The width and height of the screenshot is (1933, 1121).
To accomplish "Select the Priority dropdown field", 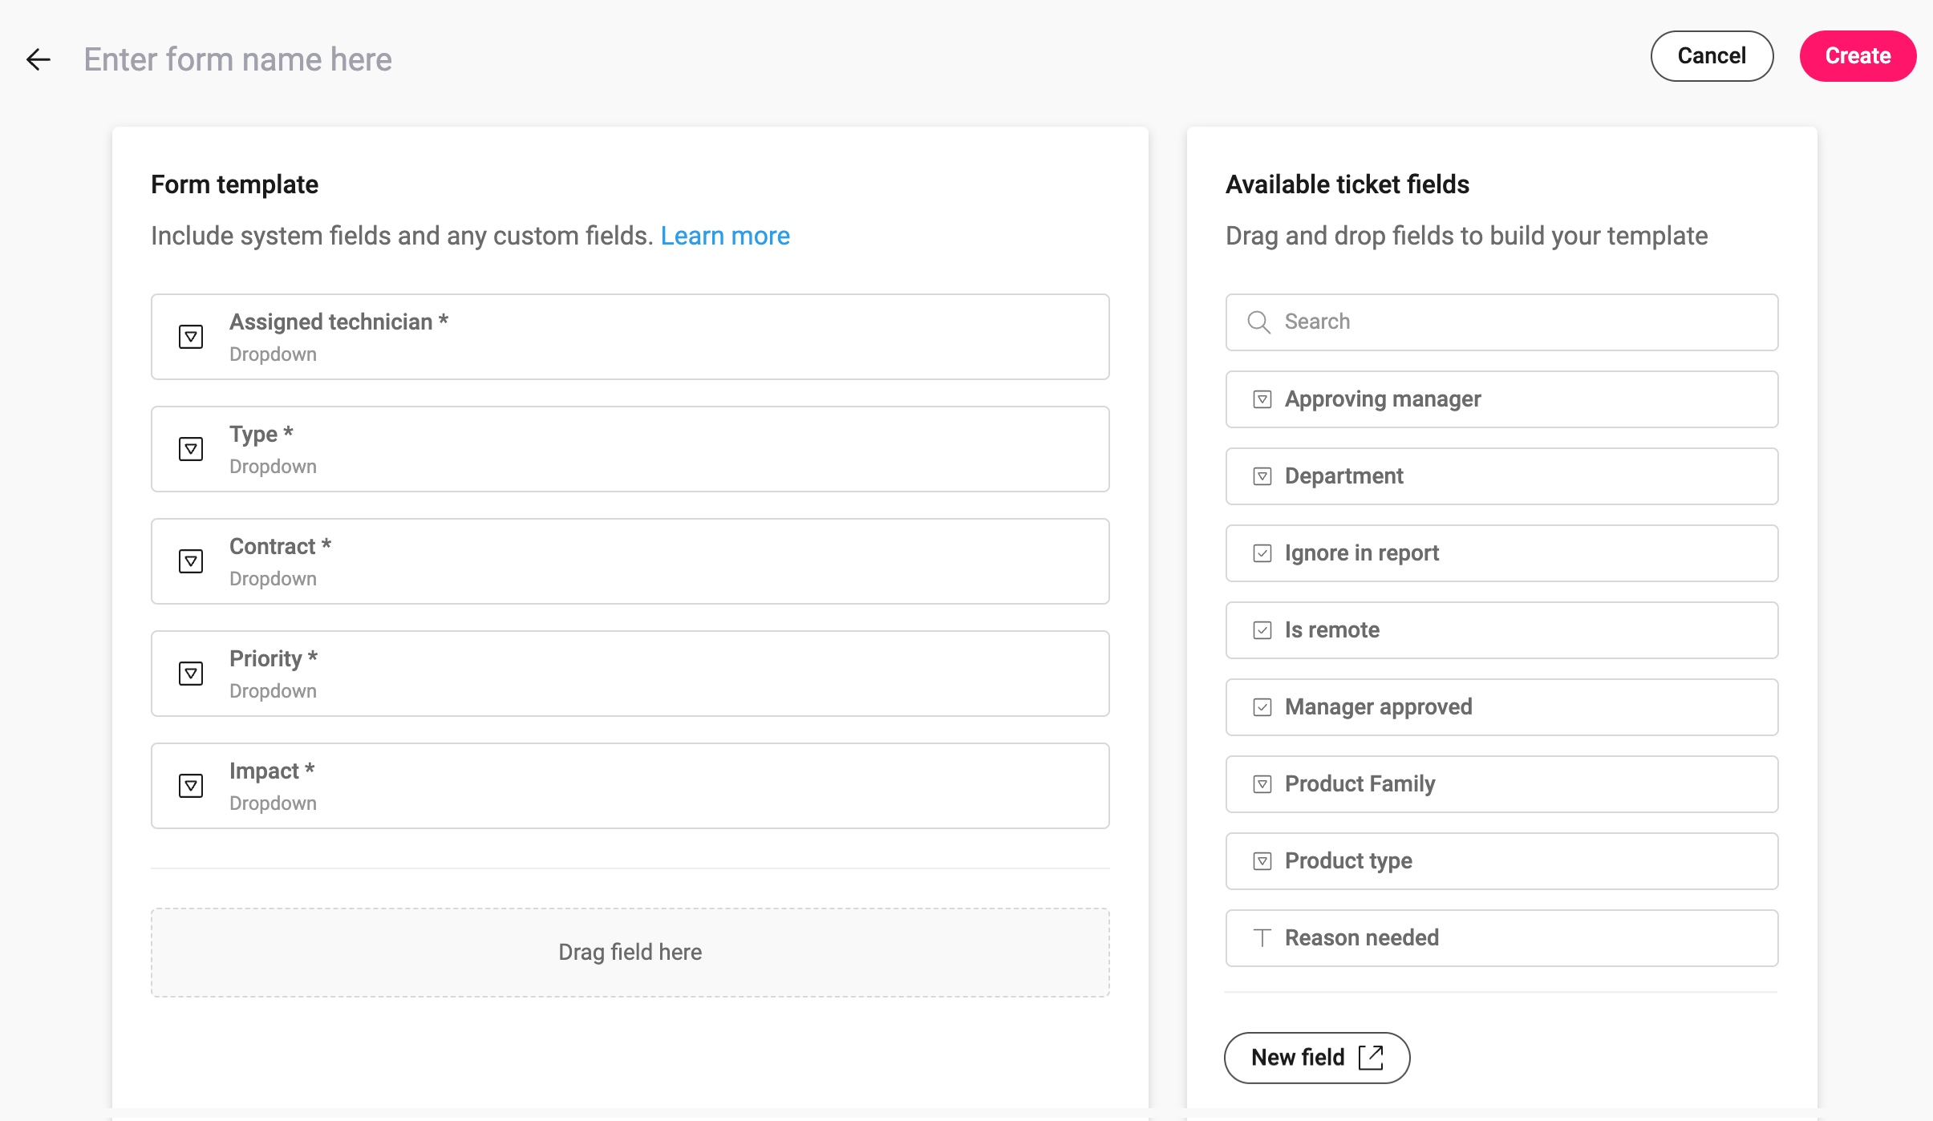I will tap(630, 673).
